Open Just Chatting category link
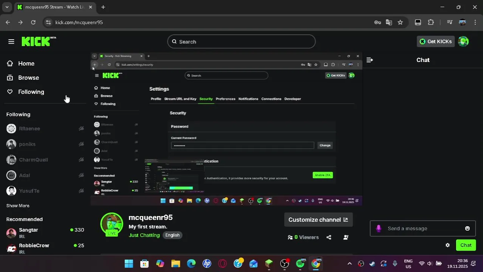 (144, 235)
